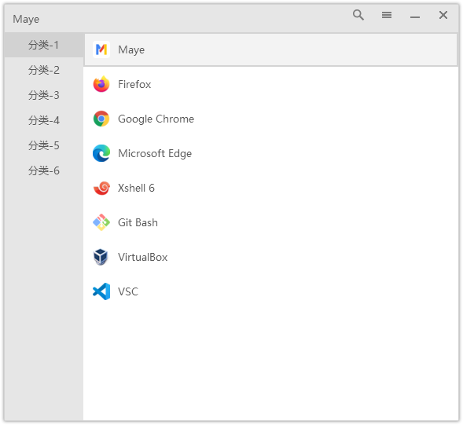
Task: Show the 分类-5 category
Action: pos(44,145)
